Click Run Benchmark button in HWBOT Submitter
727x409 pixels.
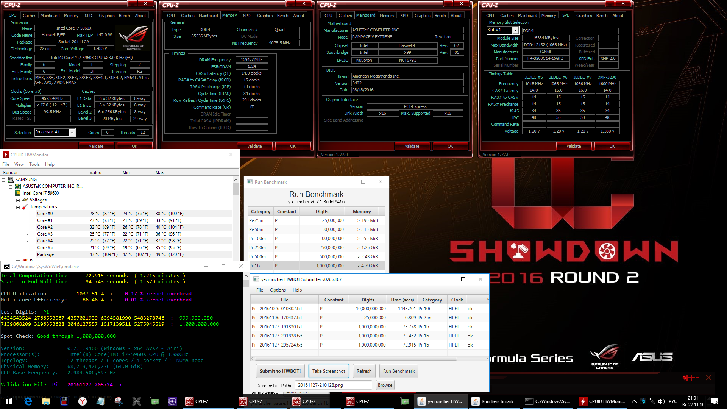(399, 371)
